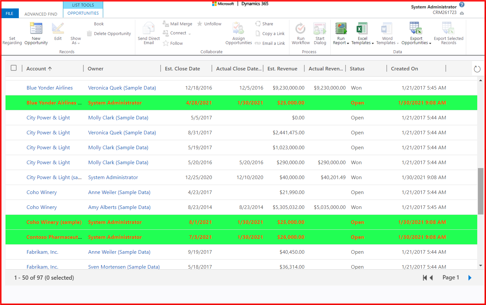Screen dimensions: 486x305
Task: Click Email a Link
Action: [270, 43]
